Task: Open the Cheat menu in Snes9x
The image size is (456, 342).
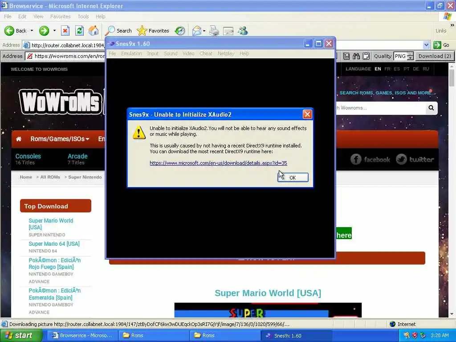Action: pos(206,53)
